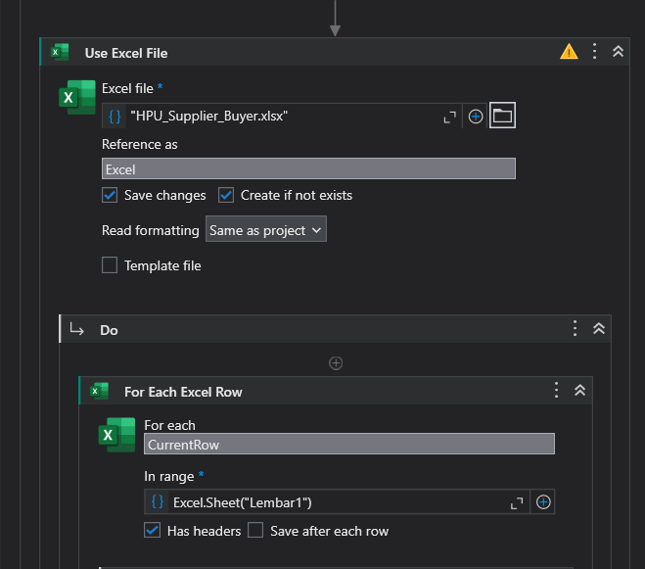Screen dimensions: 645x569
Task: Edit the "HPU_Supplier_Buyer.xlsx" file path field
Action: coord(283,117)
